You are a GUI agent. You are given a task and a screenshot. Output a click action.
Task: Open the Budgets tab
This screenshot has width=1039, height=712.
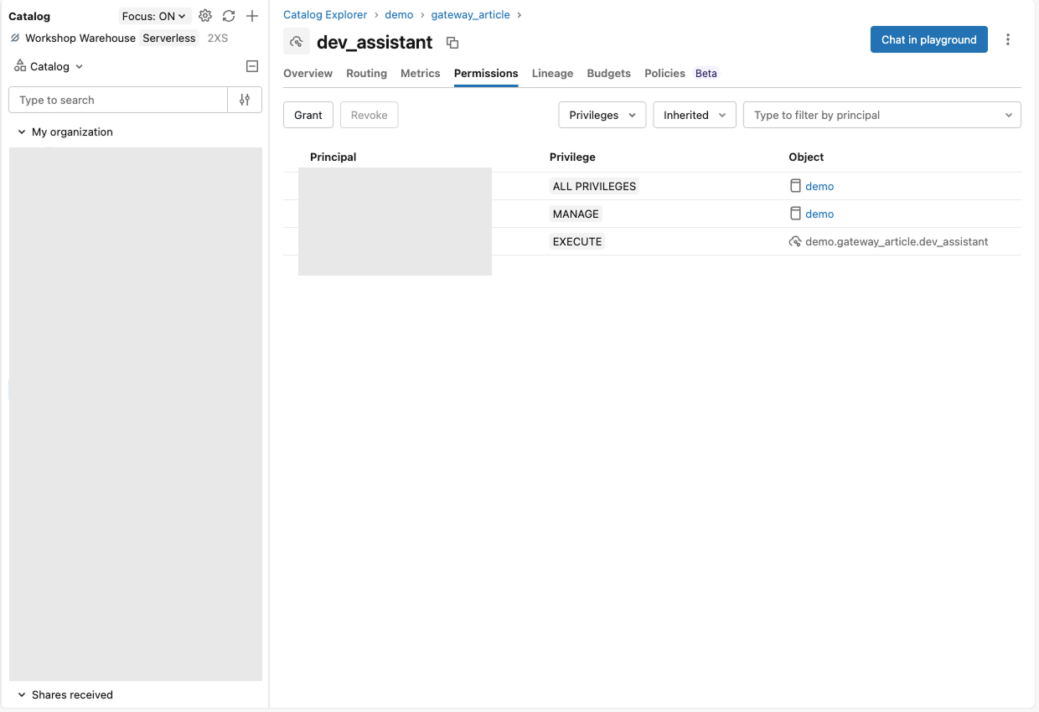609,73
